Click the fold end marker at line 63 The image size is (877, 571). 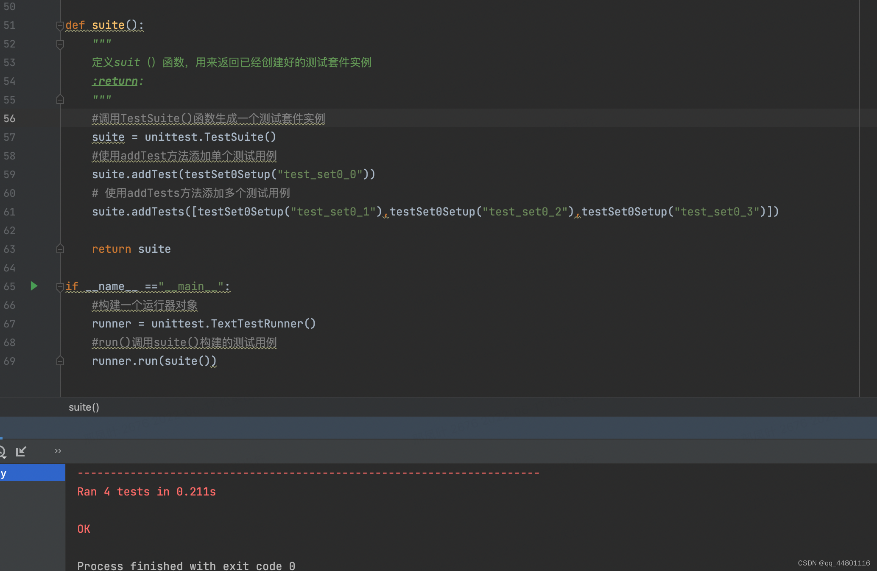pyautogui.click(x=60, y=249)
